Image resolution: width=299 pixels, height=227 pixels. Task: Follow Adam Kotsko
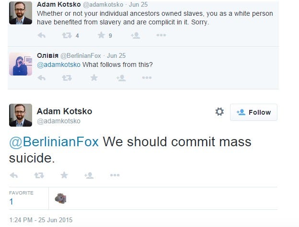coord(253,112)
